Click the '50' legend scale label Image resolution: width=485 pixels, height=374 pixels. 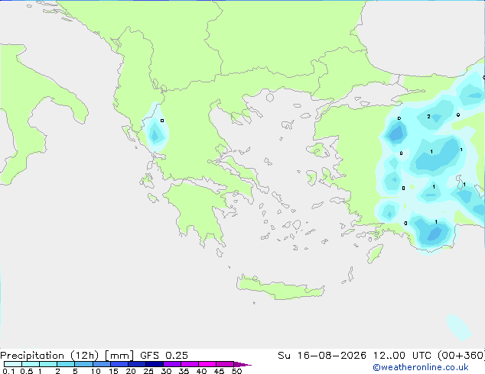click(x=236, y=371)
